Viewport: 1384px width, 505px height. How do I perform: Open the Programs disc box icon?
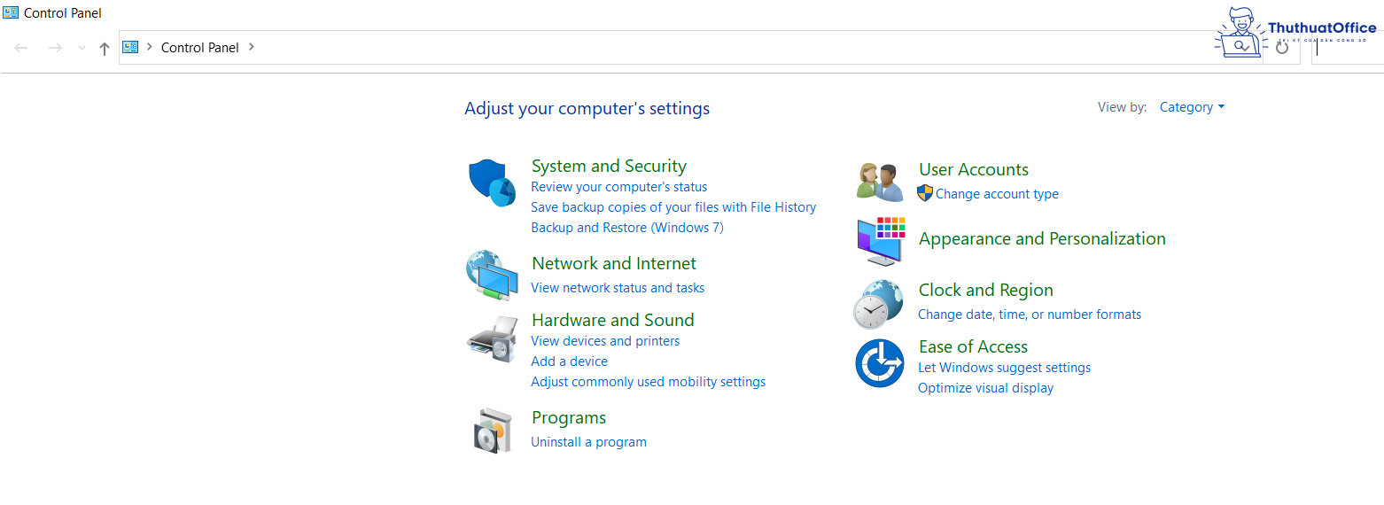492,431
